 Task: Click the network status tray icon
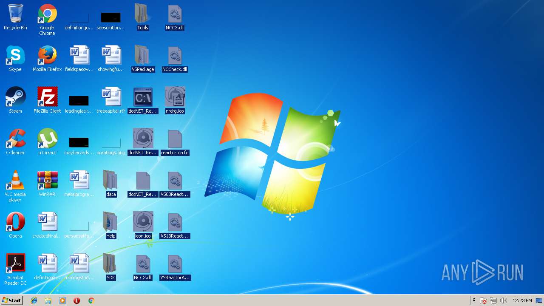493,300
